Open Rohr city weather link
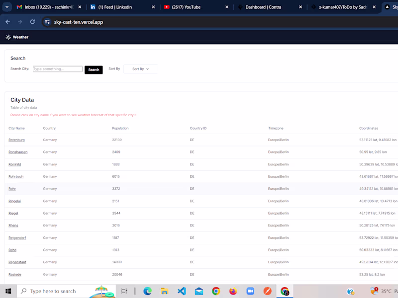The image size is (398, 298). coord(12,189)
